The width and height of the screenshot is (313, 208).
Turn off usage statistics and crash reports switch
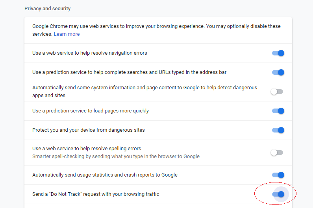click(278, 175)
